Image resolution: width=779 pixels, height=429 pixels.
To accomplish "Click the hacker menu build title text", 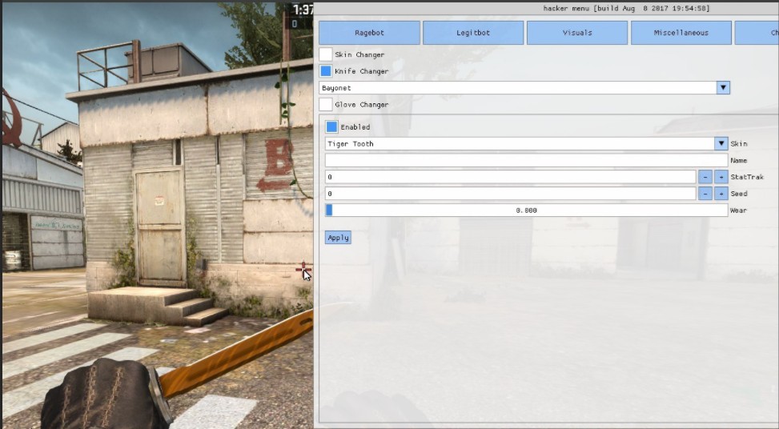I will click(626, 9).
